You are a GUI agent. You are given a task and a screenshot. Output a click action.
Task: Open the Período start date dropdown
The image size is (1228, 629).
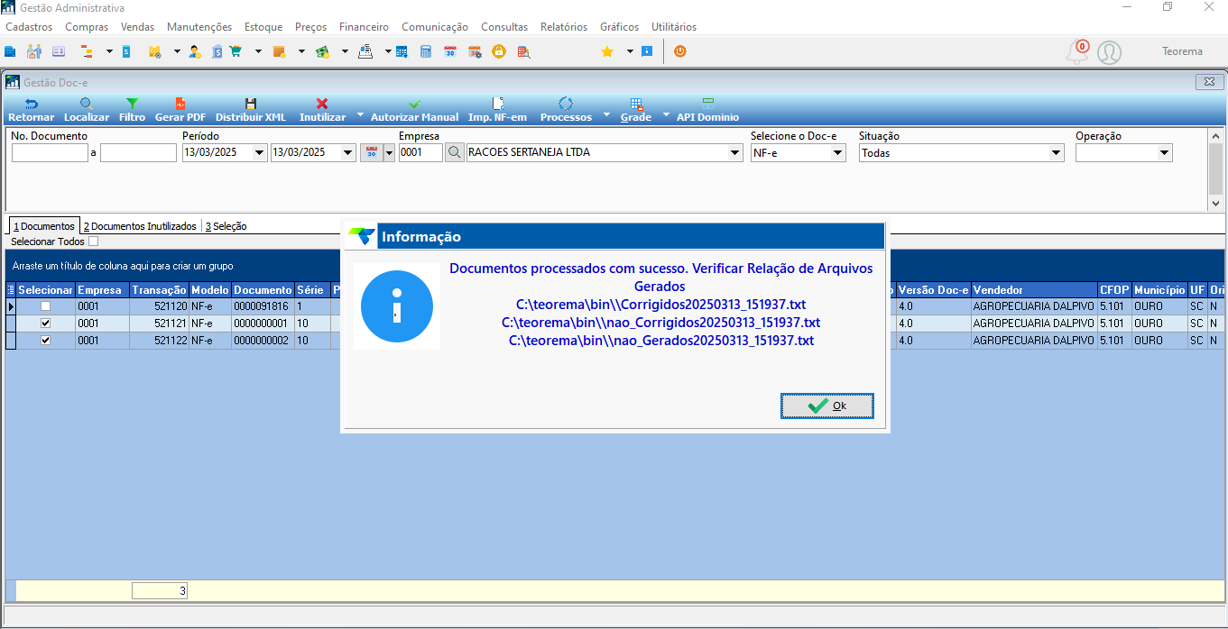(260, 153)
